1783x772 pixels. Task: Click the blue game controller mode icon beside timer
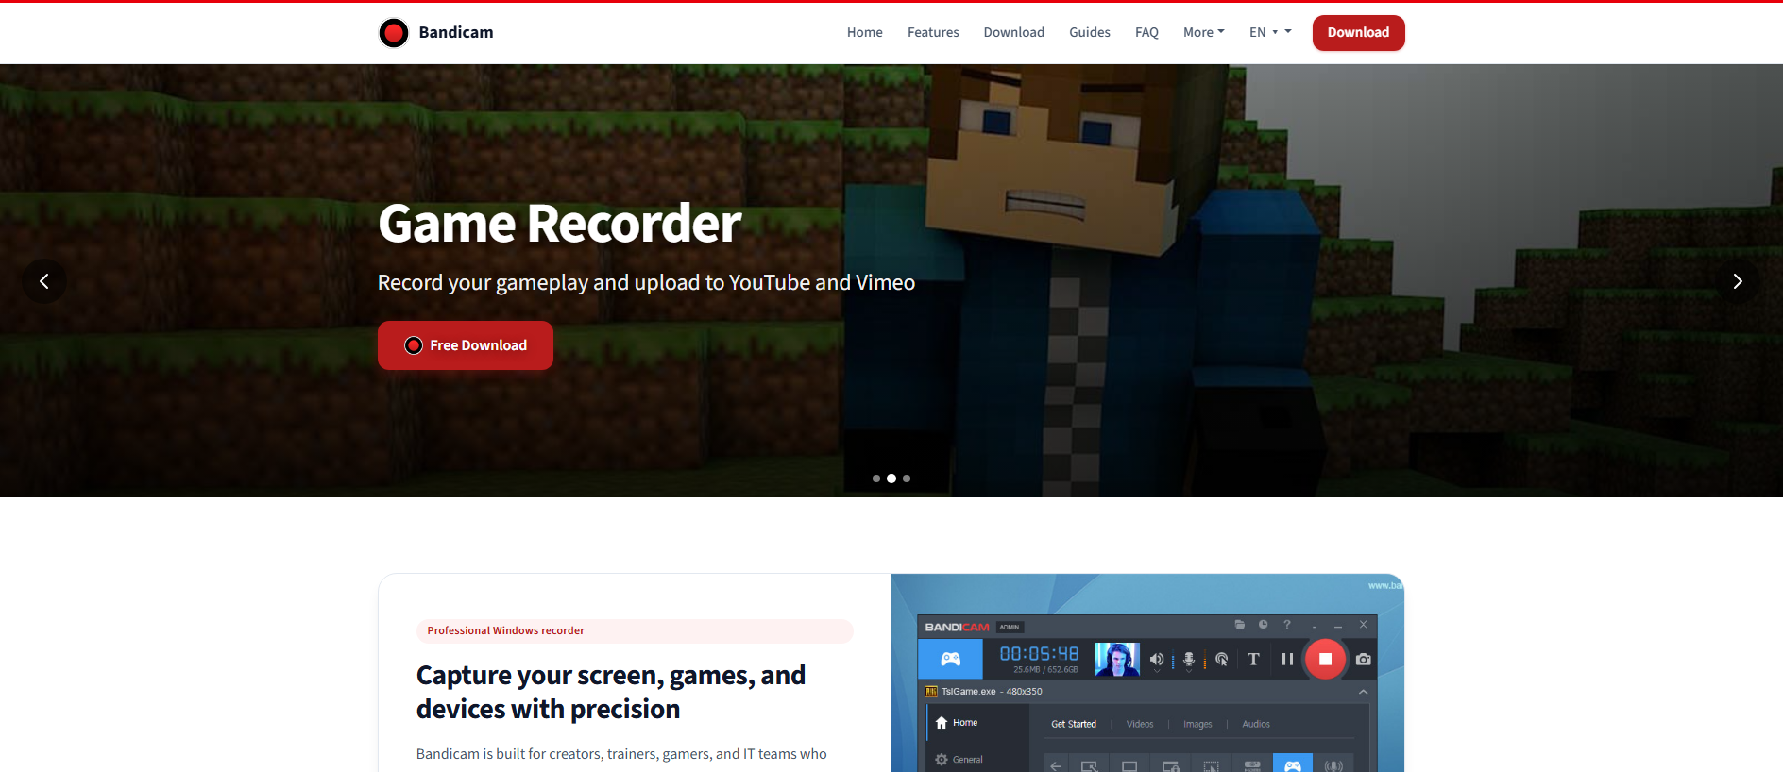click(x=951, y=659)
